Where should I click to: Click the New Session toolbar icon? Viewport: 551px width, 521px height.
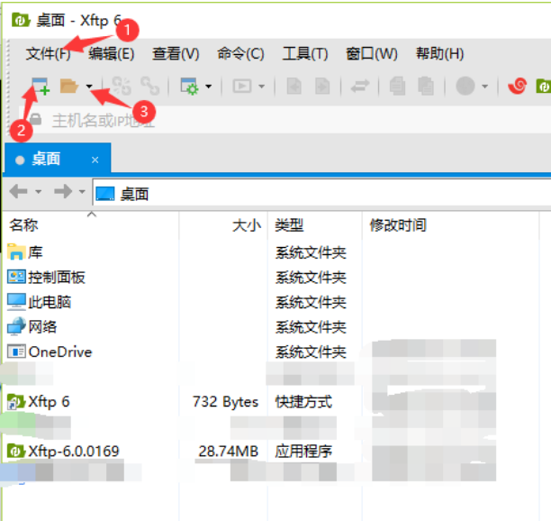(x=41, y=87)
